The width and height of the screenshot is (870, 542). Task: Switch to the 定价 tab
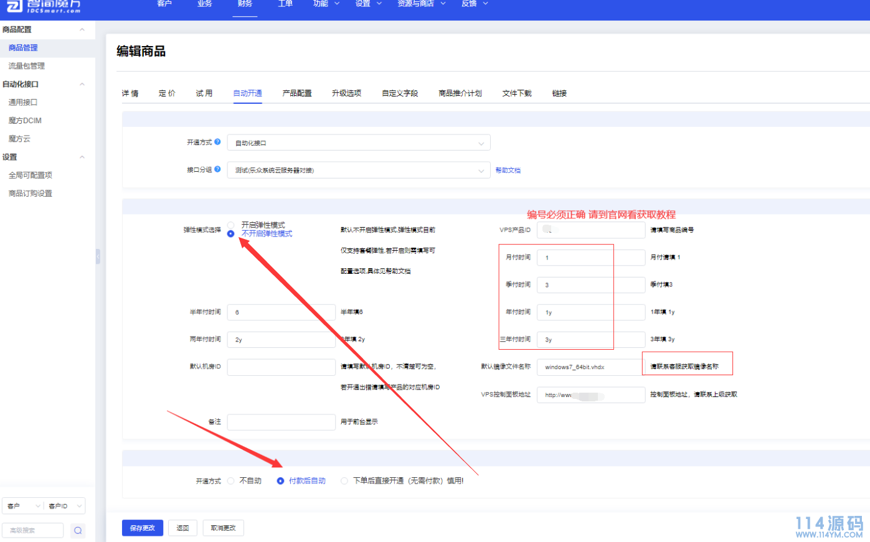167,93
